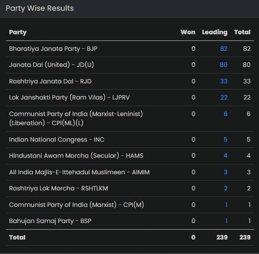259x254 pixels.
Task: Open Rashtriya Lok Morcha leading count 2
Action: pos(225,188)
